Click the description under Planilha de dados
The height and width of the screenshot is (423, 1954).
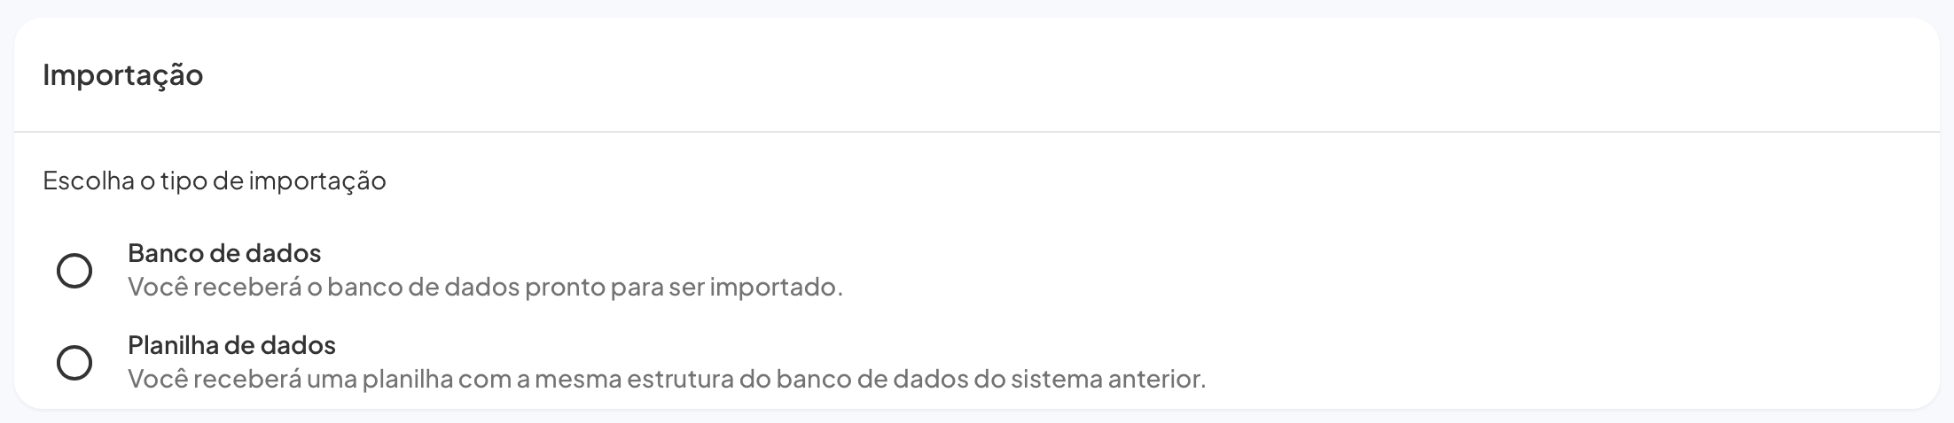(x=666, y=380)
